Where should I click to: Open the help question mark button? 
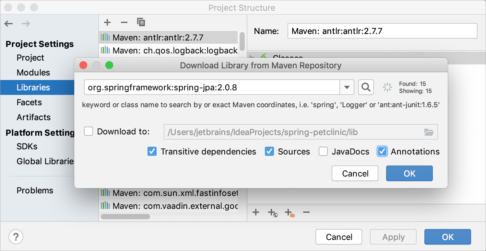pyautogui.click(x=16, y=237)
